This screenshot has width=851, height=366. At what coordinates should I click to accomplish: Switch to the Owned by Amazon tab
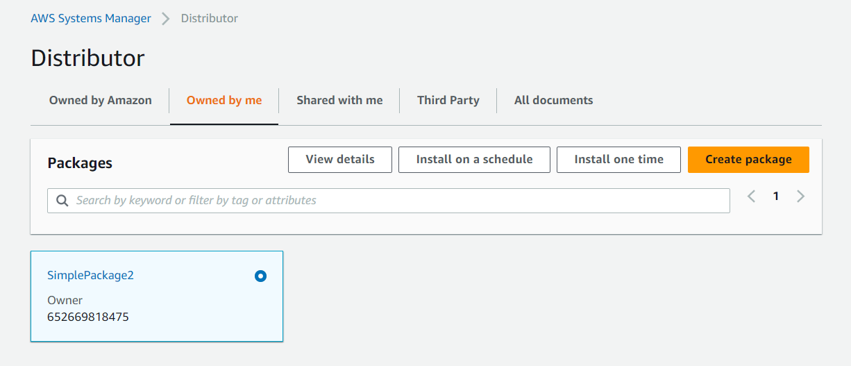[x=100, y=100]
